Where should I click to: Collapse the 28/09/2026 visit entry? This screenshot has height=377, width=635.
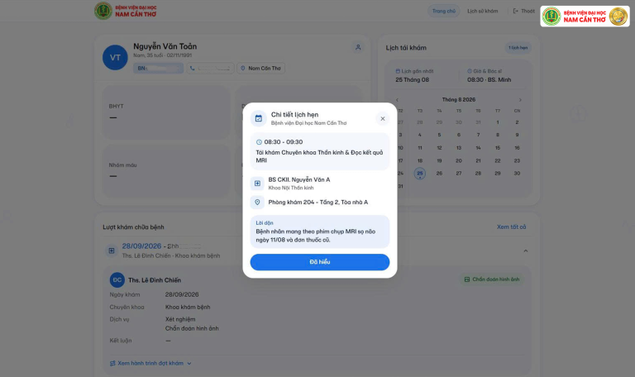pos(526,251)
